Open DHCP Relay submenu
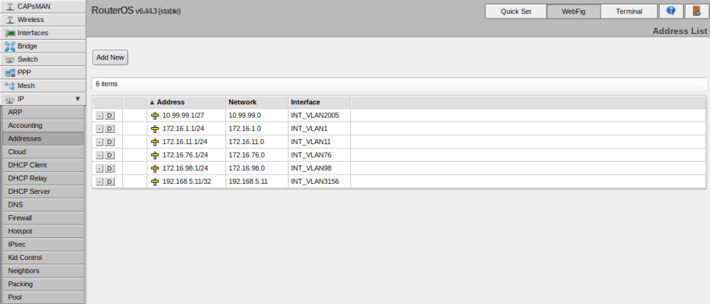This screenshot has height=304, width=710. point(43,178)
